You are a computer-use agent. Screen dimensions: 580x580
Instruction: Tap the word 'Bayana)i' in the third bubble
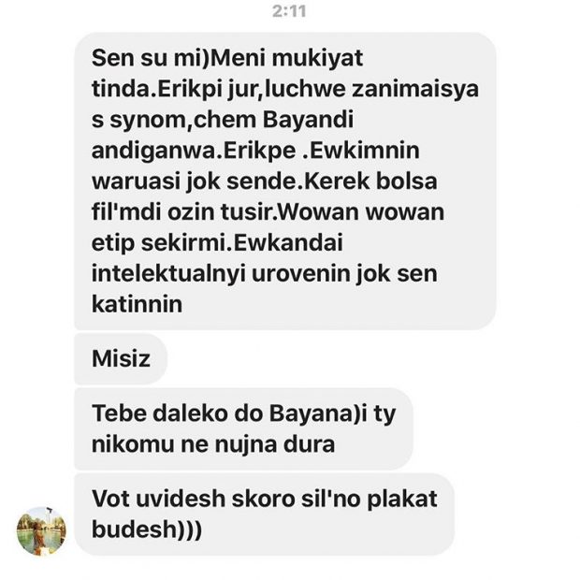(318, 413)
